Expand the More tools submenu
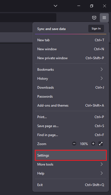This screenshot has height=195, width=111. [71, 164]
